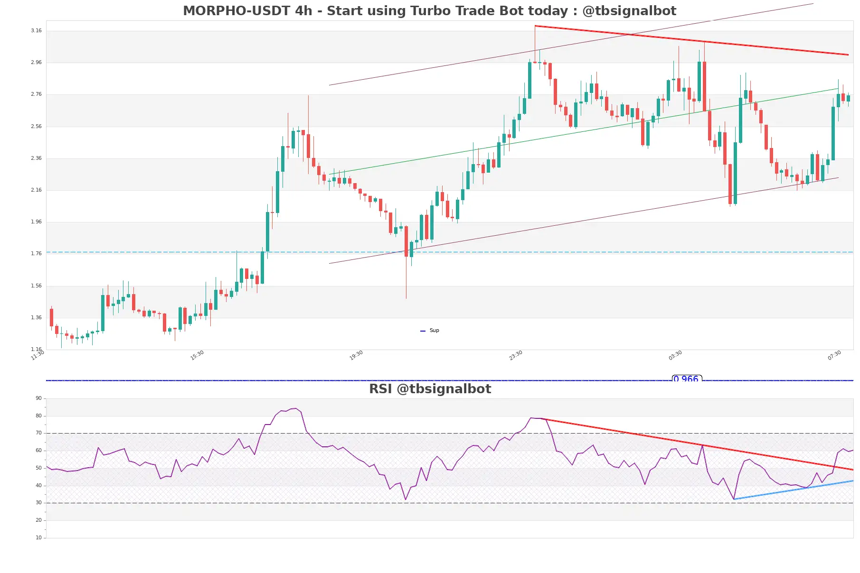This screenshot has width=860, height=573.
Task: Click the RSI 10 axis label
Action: tap(38, 537)
